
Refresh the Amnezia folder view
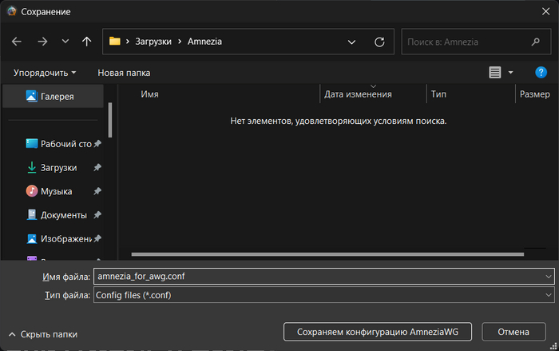(379, 42)
